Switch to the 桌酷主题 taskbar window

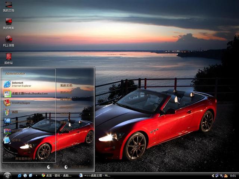[95, 175]
